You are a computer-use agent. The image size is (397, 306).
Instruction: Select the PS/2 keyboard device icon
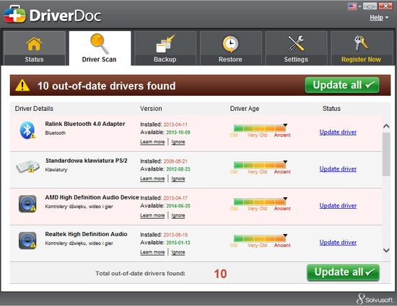click(x=27, y=166)
